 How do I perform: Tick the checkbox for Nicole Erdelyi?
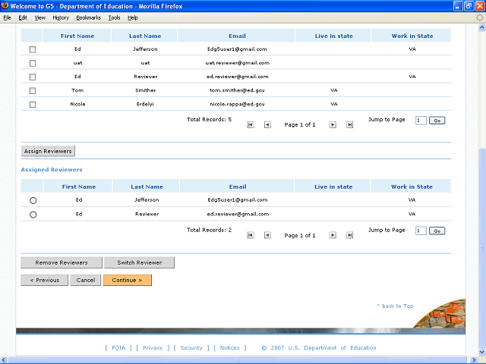tap(33, 104)
